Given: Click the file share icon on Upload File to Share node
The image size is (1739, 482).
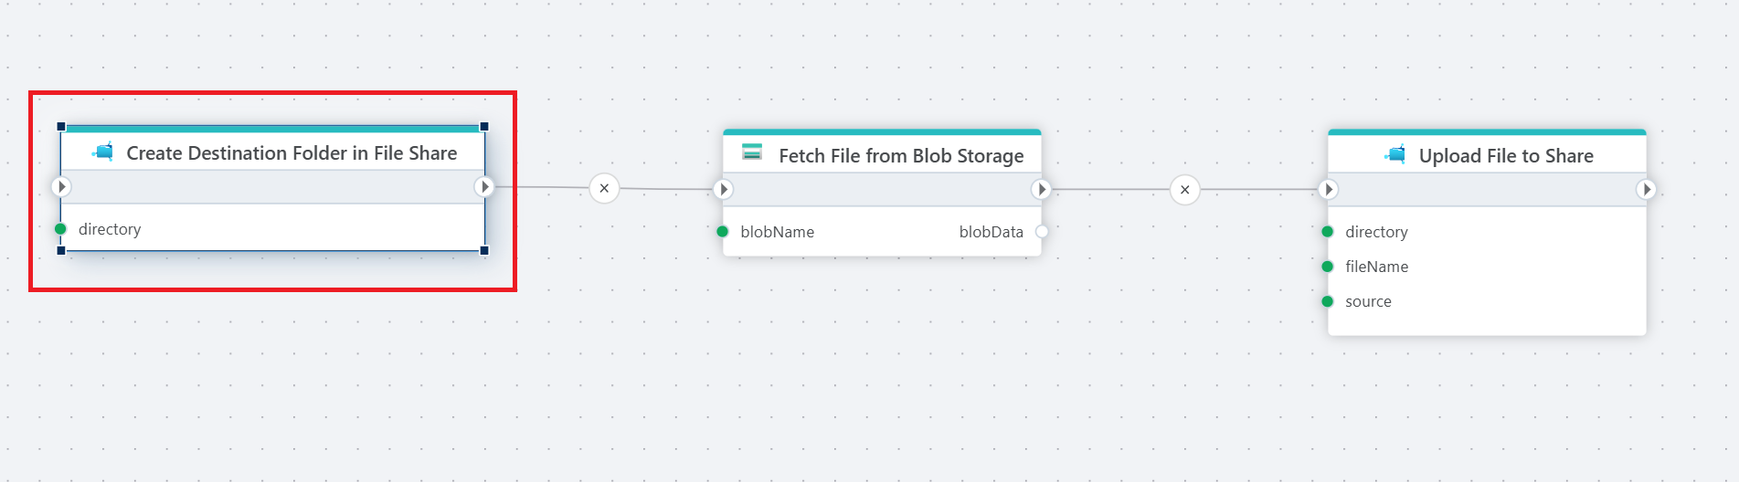Looking at the screenshot, I should click(x=1395, y=154).
